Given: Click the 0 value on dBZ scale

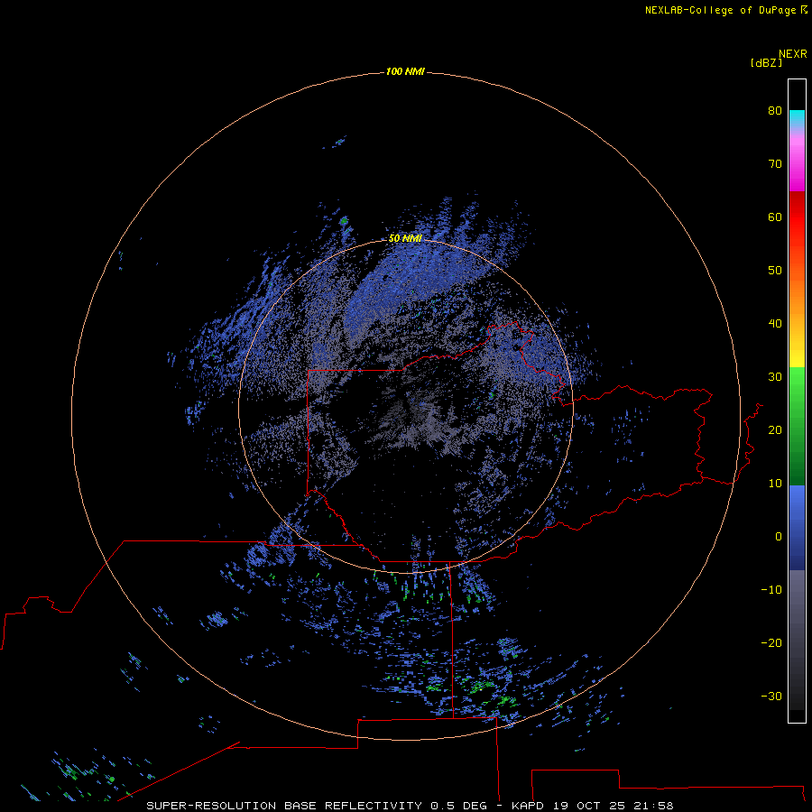Looking at the screenshot, I should point(779,537).
